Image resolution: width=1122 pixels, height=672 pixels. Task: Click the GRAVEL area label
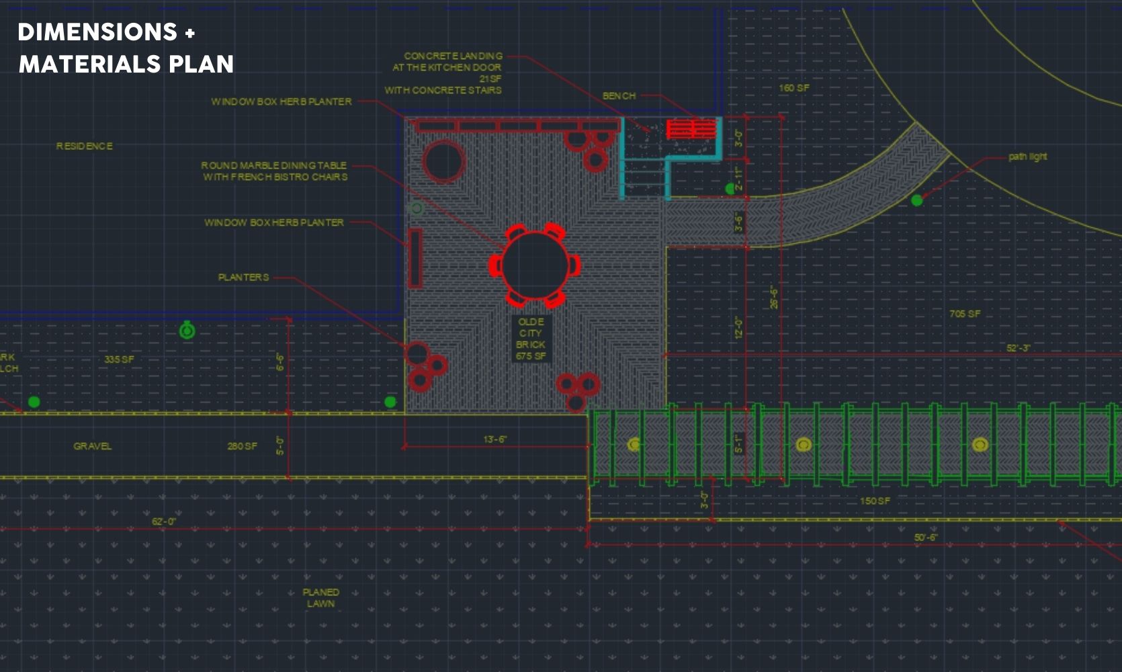[93, 446]
